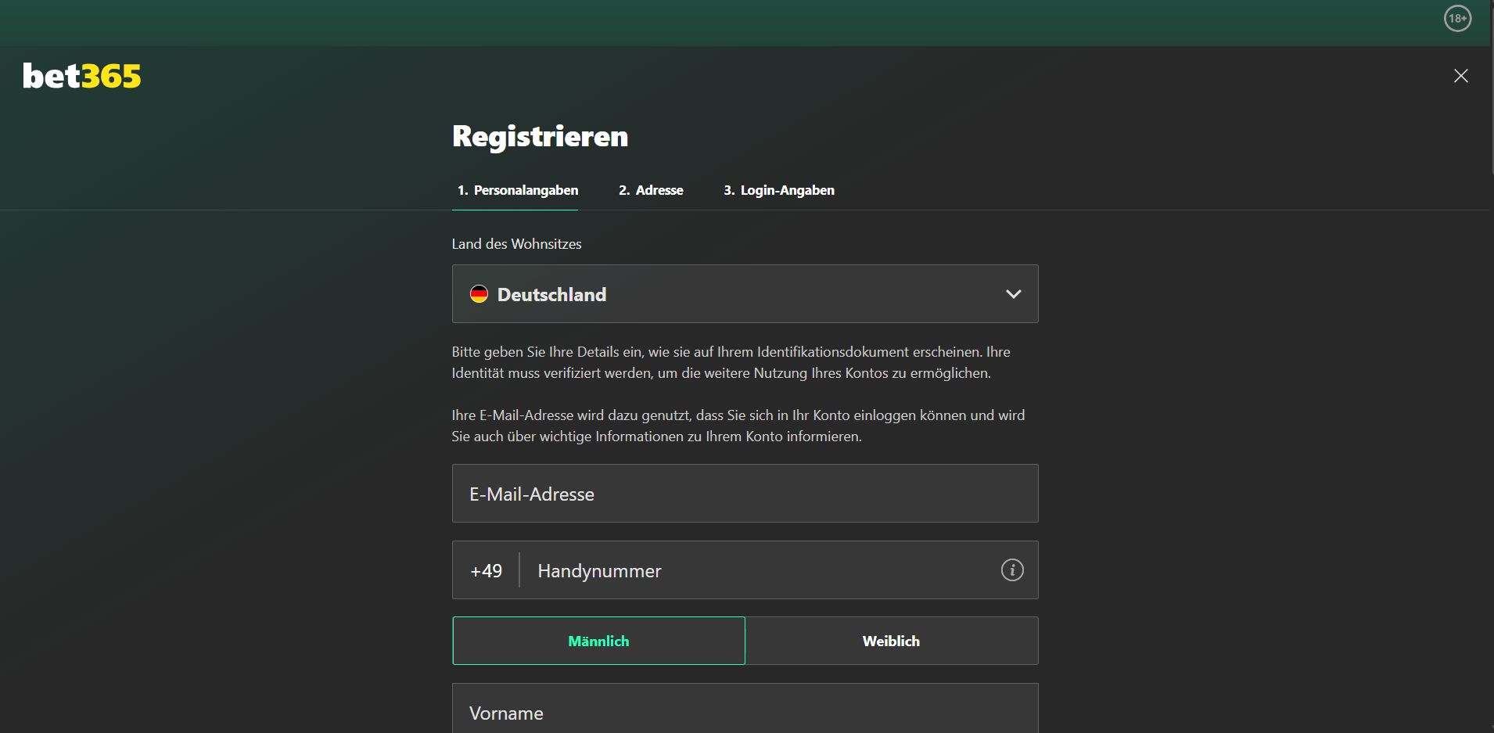
Task: Click the E-Mail-Adresse input field
Action: point(744,493)
